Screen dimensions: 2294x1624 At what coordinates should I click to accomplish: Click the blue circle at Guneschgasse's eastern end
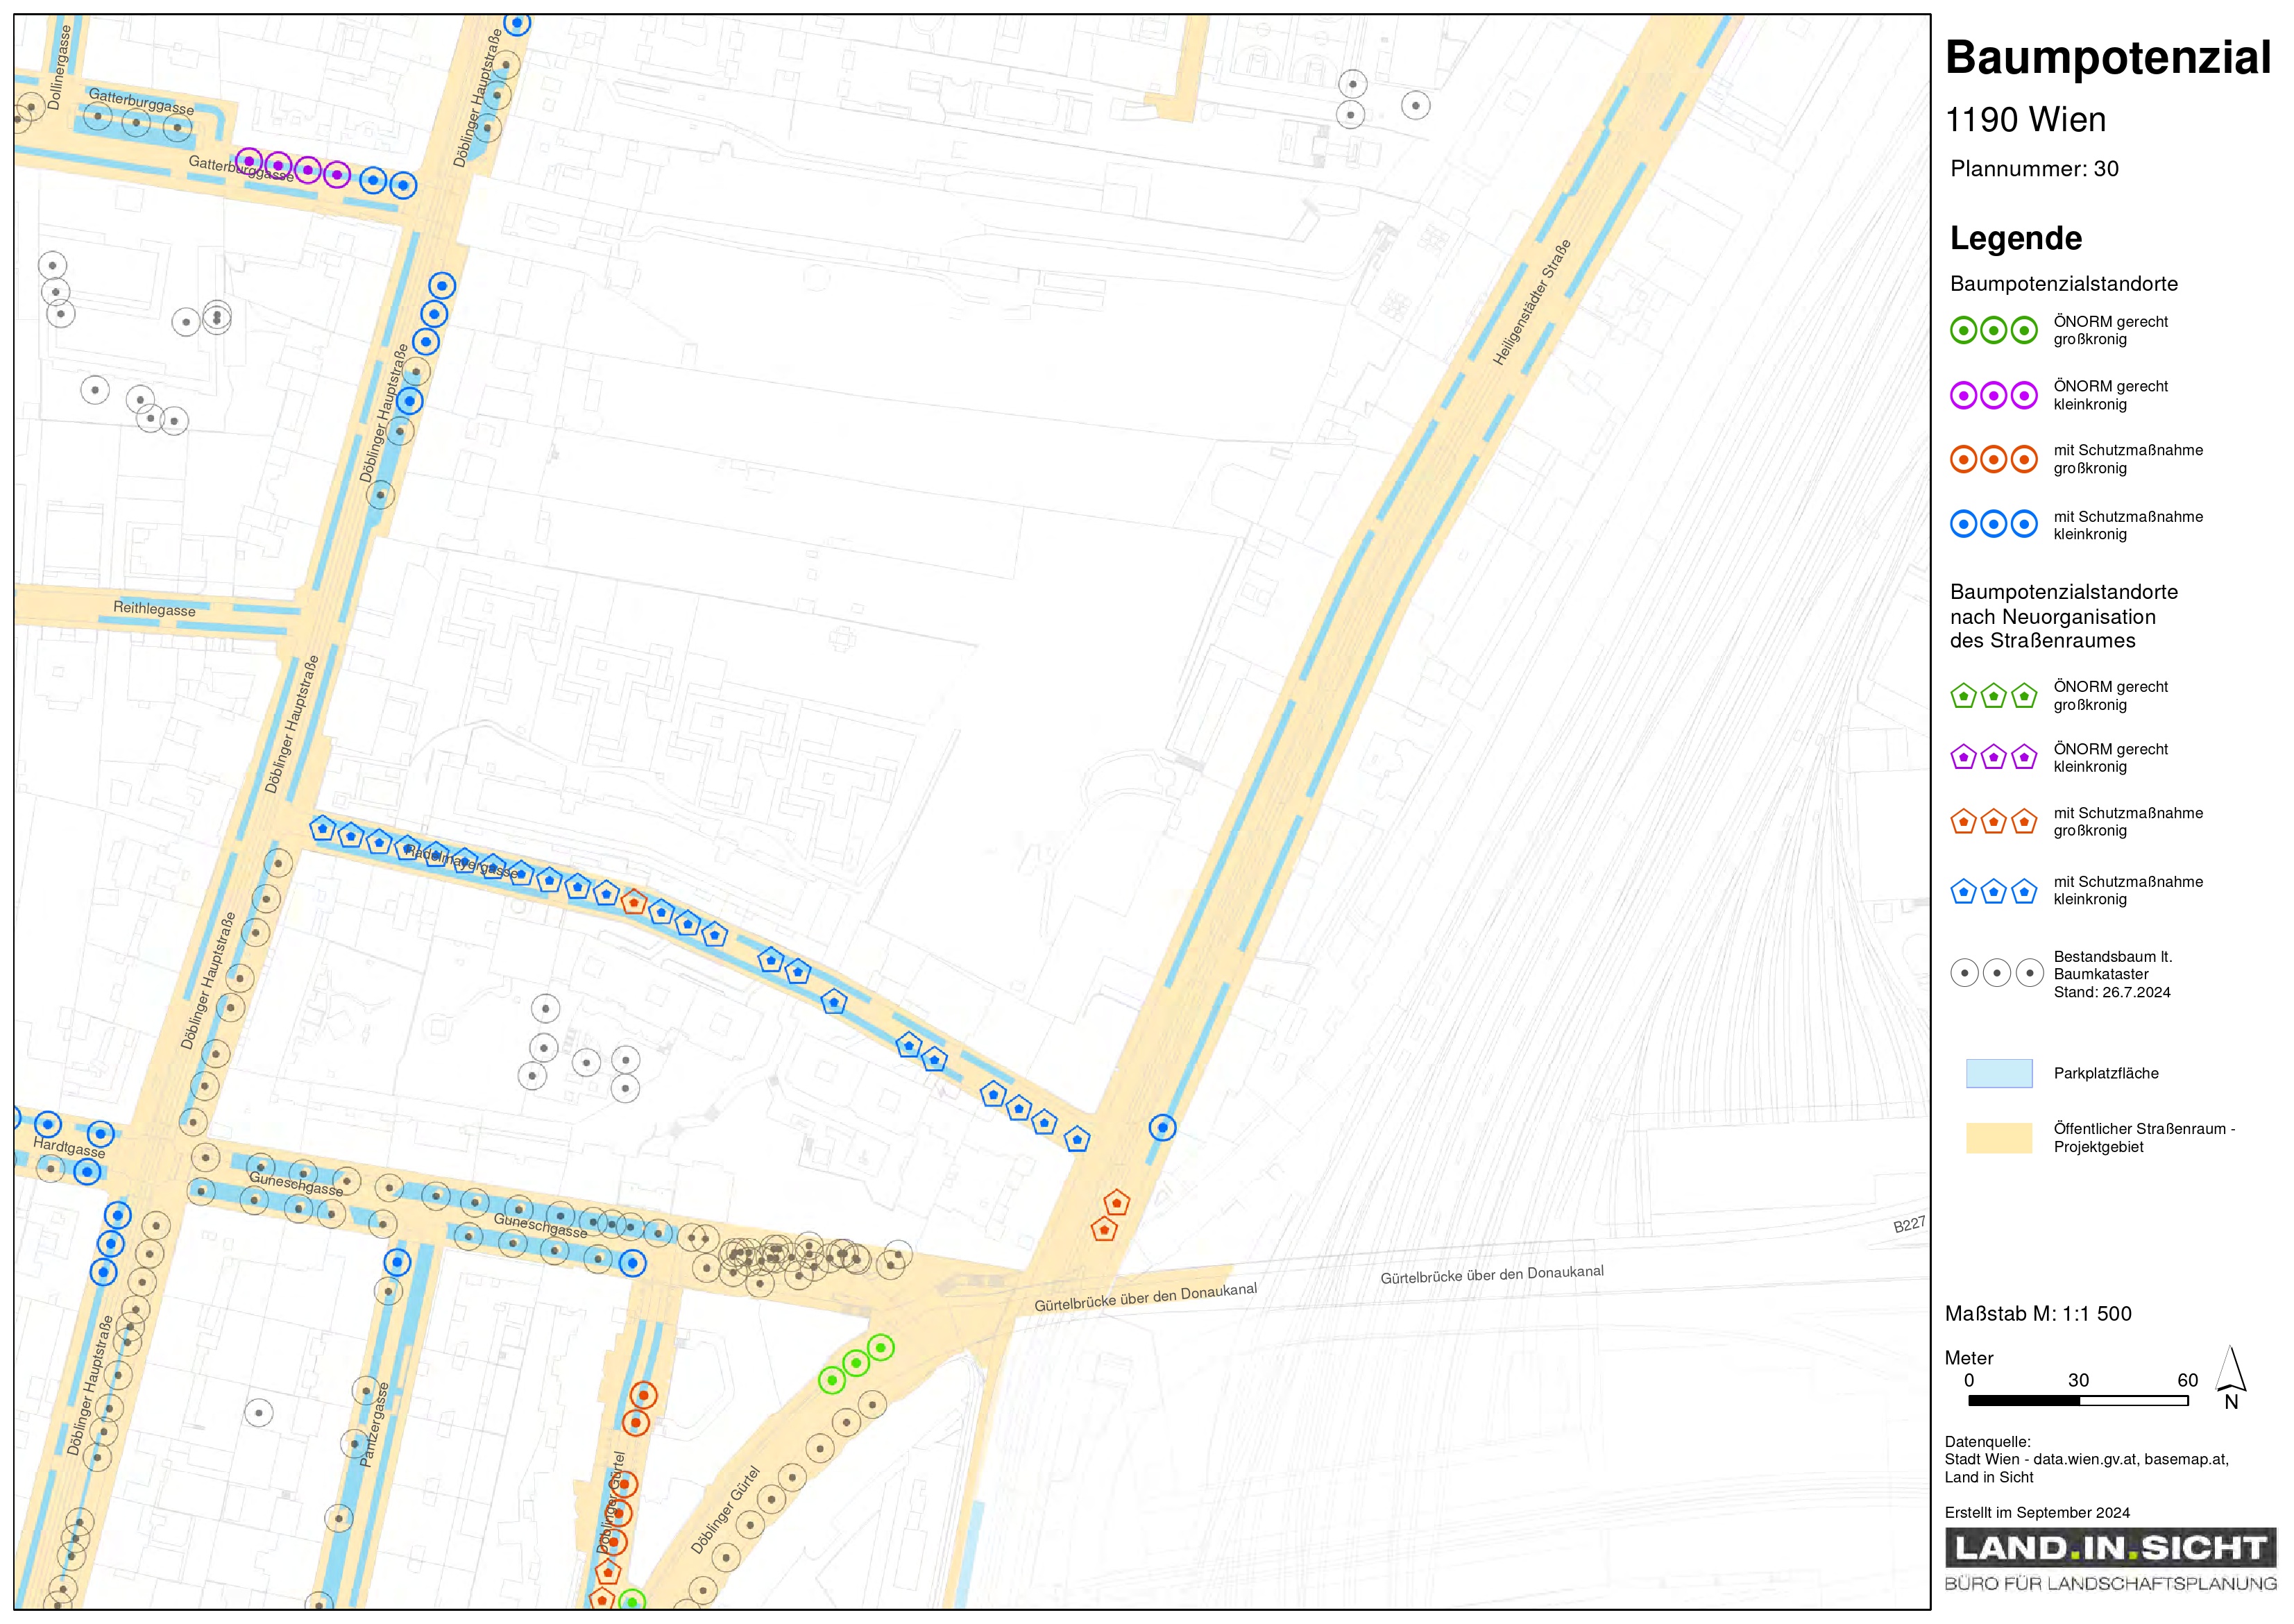[631, 1263]
